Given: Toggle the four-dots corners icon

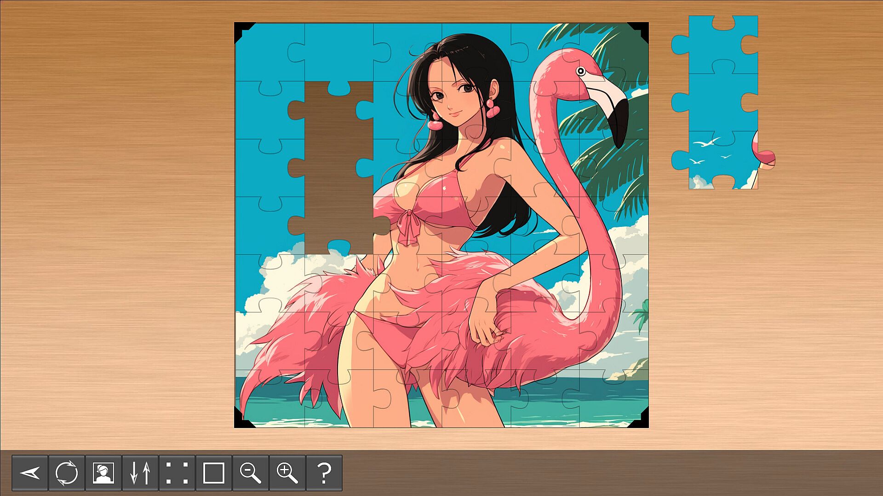Looking at the screenshot, I should pos(177,473).
